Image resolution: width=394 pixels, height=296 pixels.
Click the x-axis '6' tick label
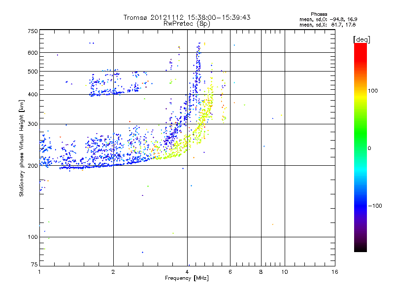[230, 272]
